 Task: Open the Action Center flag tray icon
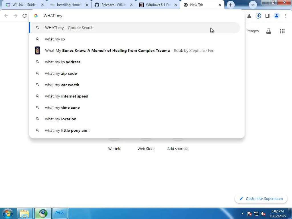[x=250, y=214]
